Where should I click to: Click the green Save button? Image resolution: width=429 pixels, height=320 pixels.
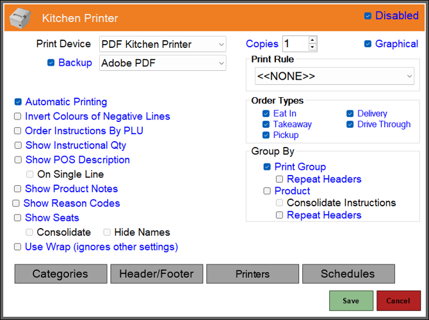[351, 301]
